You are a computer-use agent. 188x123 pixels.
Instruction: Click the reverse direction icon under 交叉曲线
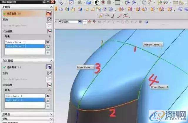(49, 73)
